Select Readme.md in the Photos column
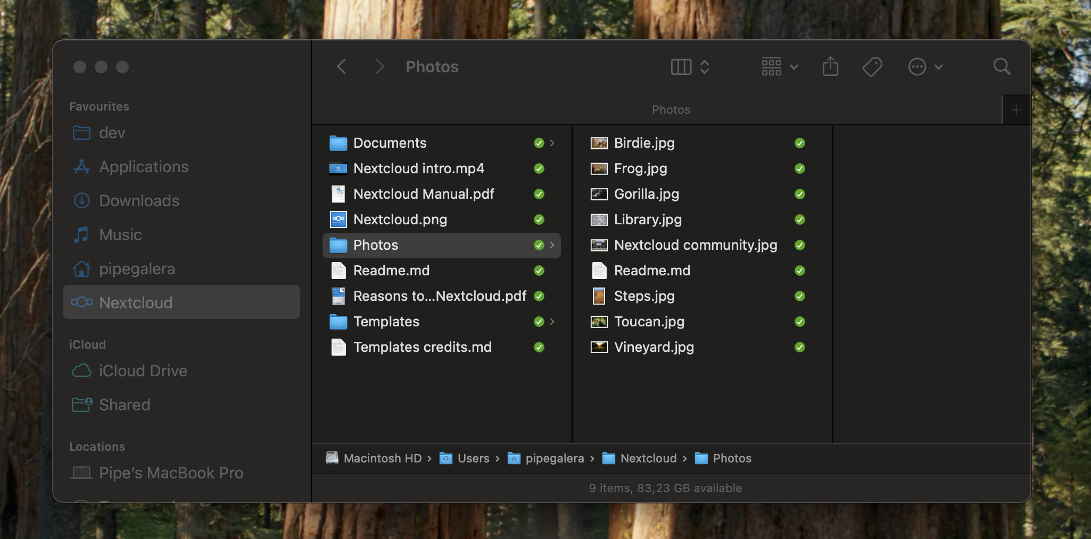The image size is (1091, 539). pos(702,271)
